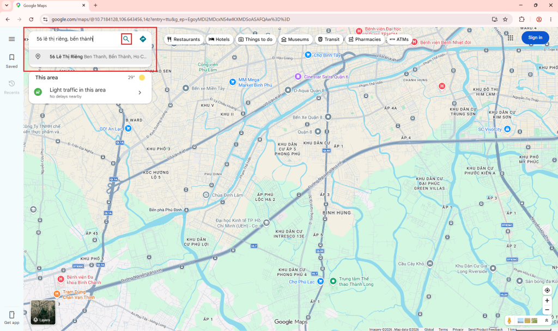This screenshot has width=558, height=331.
Task: Zoom out with the minus button
Action: pos(547,310)
